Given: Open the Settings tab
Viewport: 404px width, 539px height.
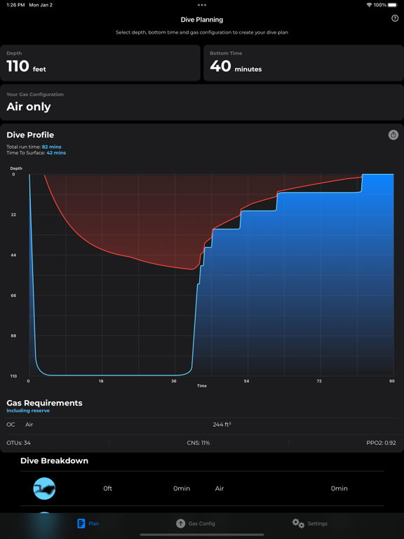Looking at the screenshot, I should (x=310, y=524).
